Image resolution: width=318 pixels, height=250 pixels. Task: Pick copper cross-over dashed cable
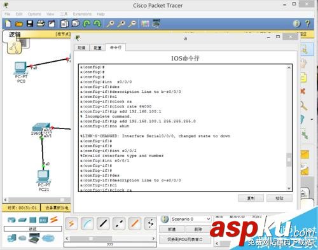click(119, 223)
